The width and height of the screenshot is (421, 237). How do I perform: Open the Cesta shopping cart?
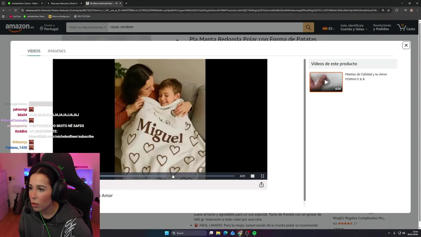point(406,27)
